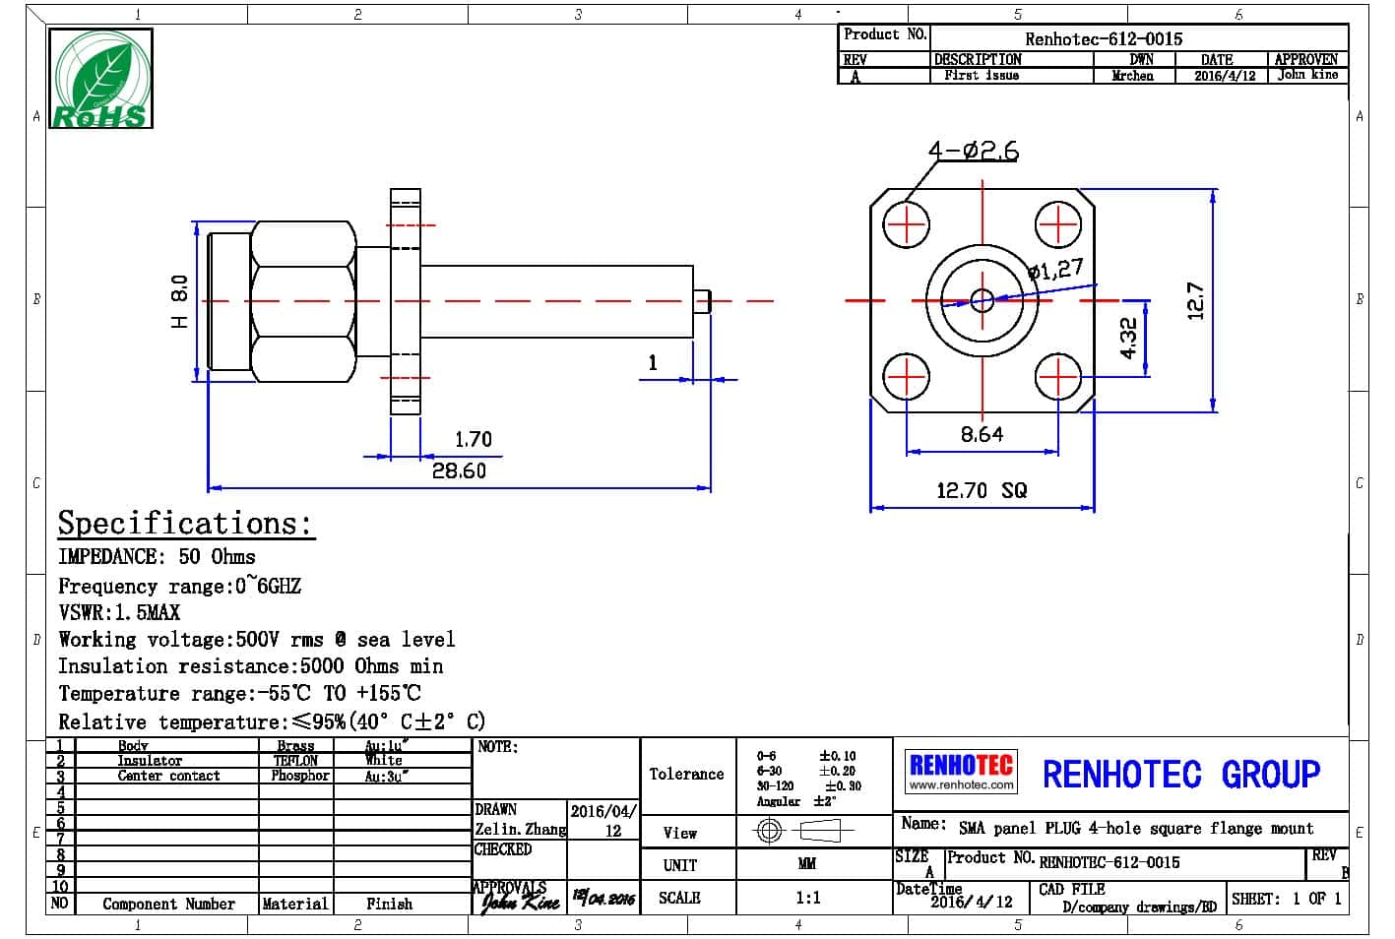Click the center contact pin circle in the flange view

pyautogui.click(x=982, y=300)
